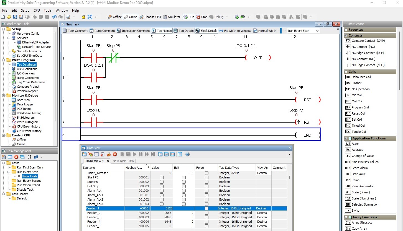Collapse the Write Program tree node
This screenshot has width=403, height=231.
point(4,60)
